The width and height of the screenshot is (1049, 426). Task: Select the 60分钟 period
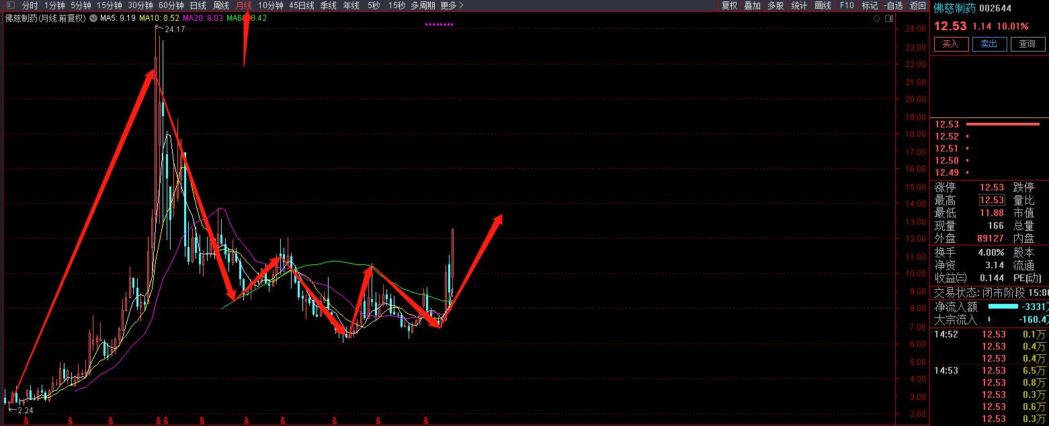click(171, 5)
